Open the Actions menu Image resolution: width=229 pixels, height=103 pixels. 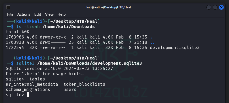(24, 14)
